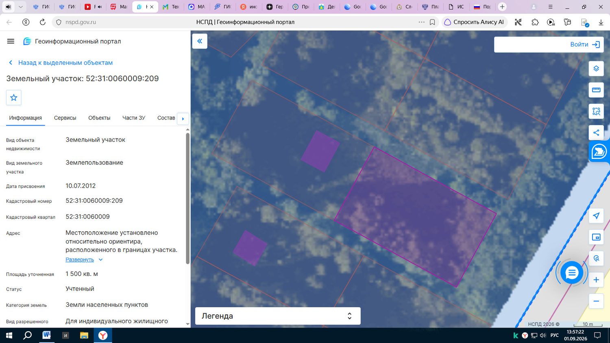Expand the Легенда panel

278,316
